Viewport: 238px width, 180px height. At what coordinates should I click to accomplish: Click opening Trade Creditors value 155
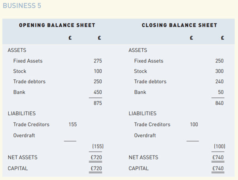[73, 124]
